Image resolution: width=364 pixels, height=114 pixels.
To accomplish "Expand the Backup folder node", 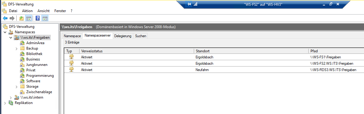I will 16,48.
